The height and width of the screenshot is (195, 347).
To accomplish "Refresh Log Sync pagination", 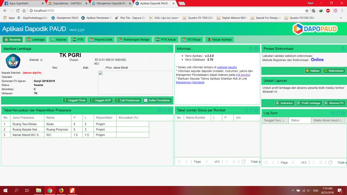I will (330, 162).
